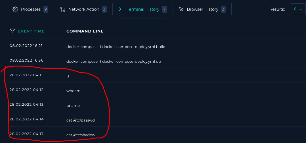This screenshot has height=143, width=306.
Task: Click the Network Action branch icon
Action: pos(63,9)
